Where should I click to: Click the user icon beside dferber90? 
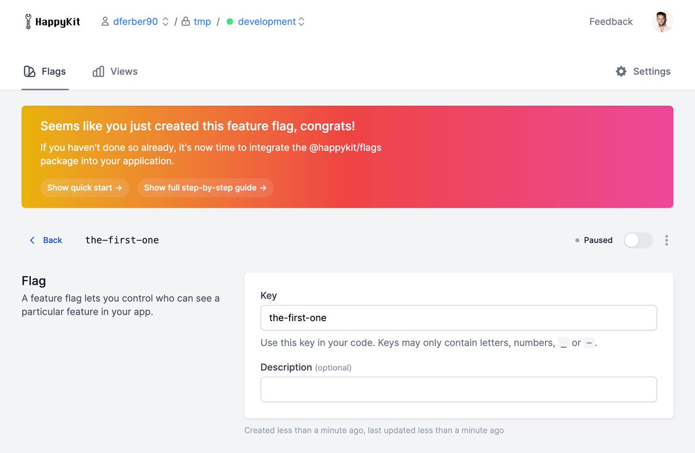tap(105, 22)
